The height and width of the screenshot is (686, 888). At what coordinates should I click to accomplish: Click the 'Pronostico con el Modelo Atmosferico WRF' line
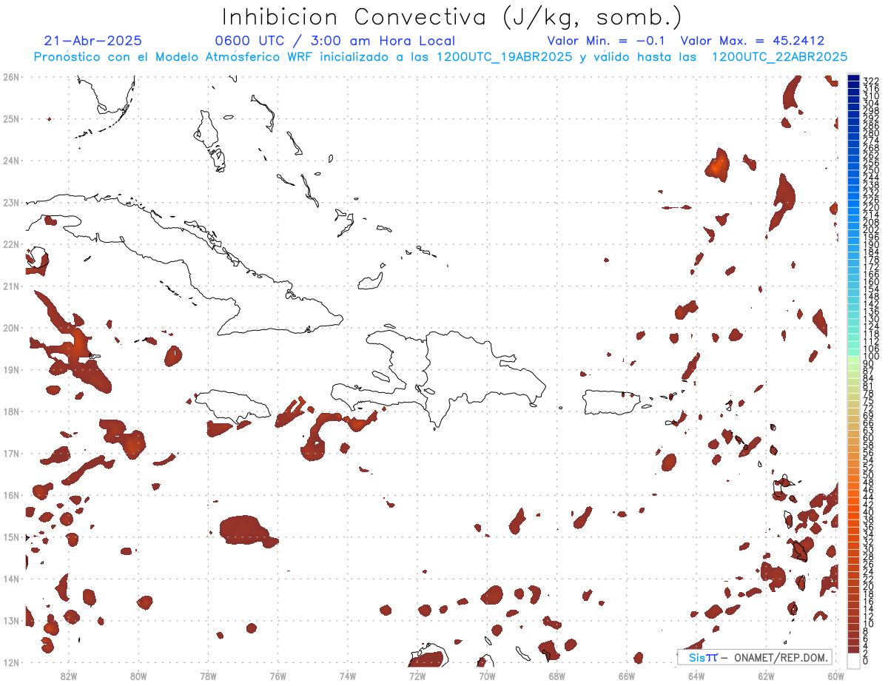pos(440,57)
